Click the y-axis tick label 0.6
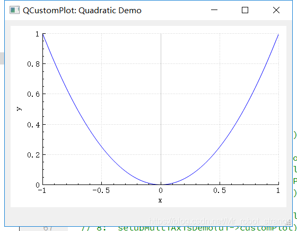The image size is (297, 231). point(33,94)
